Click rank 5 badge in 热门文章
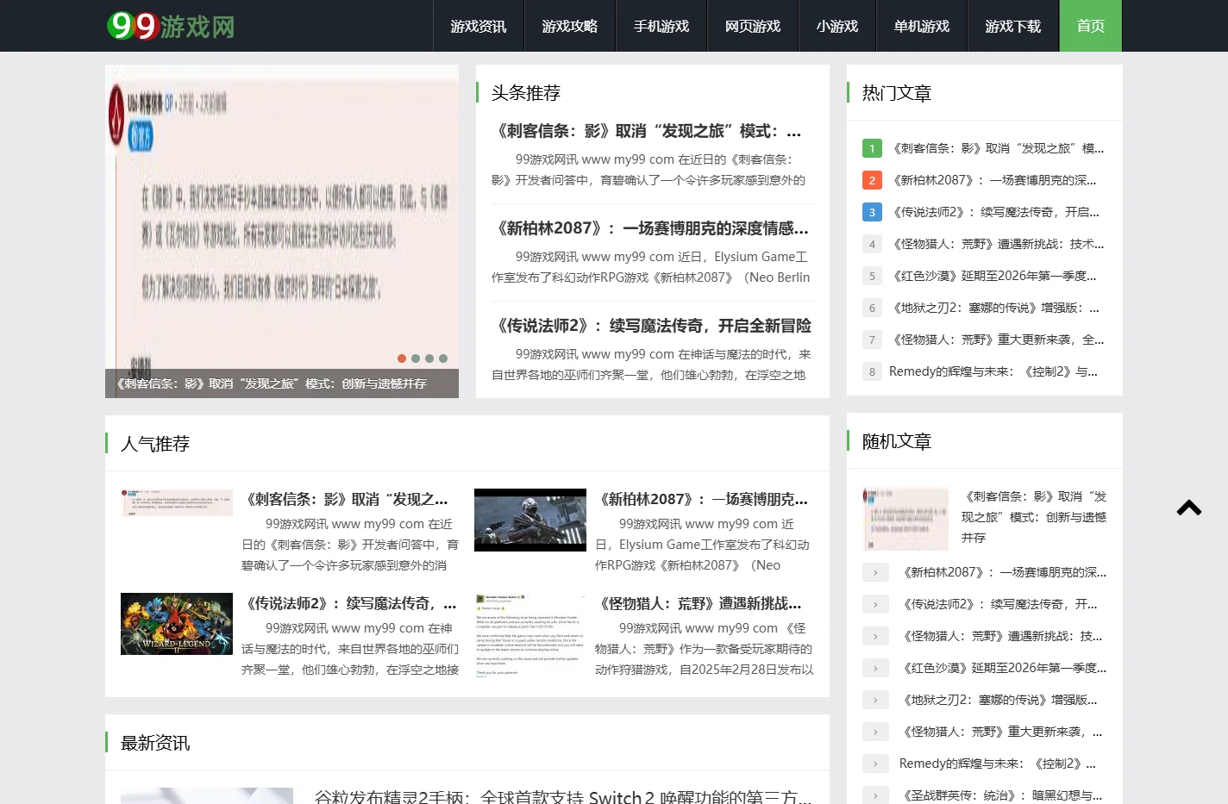 (x=872, y=276)
